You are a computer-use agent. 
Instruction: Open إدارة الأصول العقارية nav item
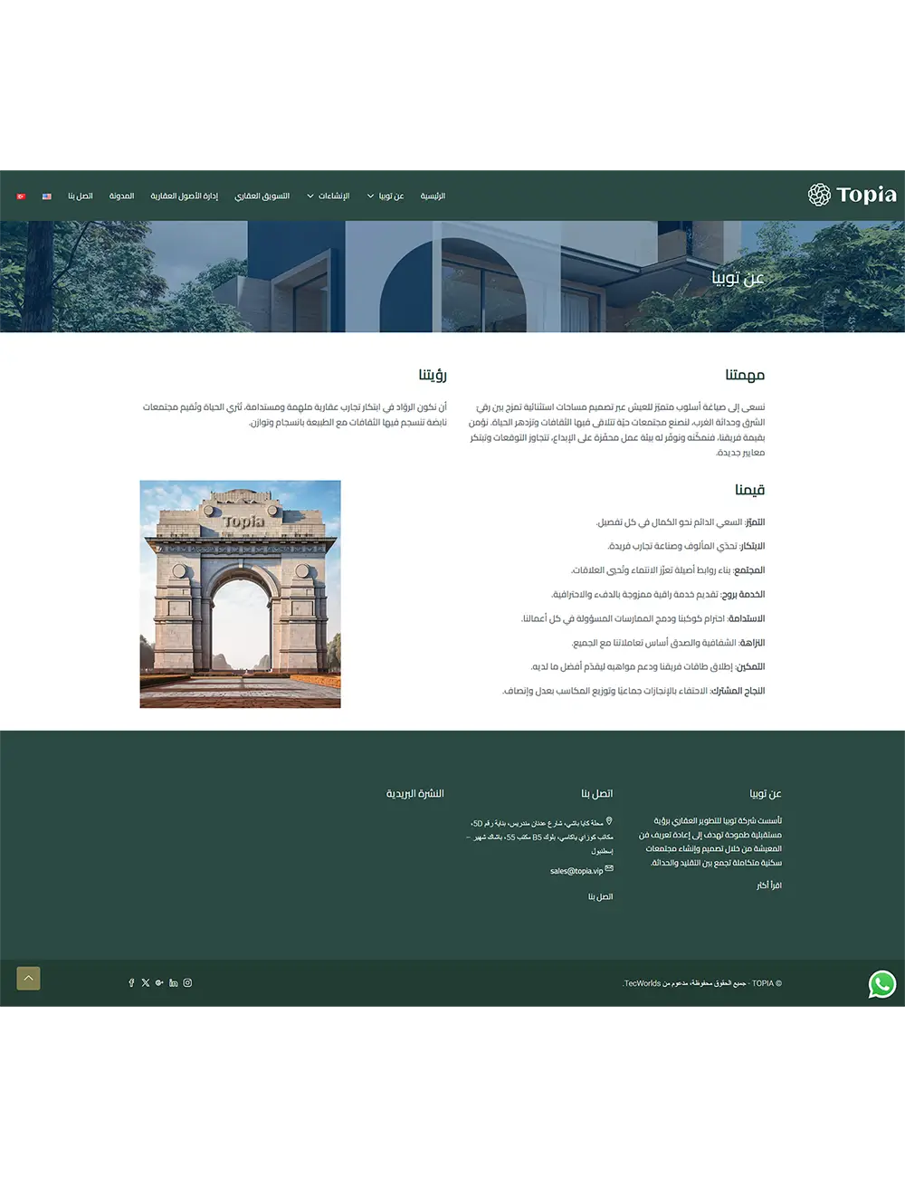(x=184, y=196)
